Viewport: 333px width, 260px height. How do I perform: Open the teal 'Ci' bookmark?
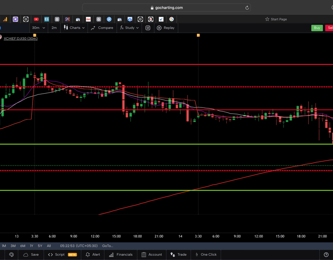tap(46, 19)
